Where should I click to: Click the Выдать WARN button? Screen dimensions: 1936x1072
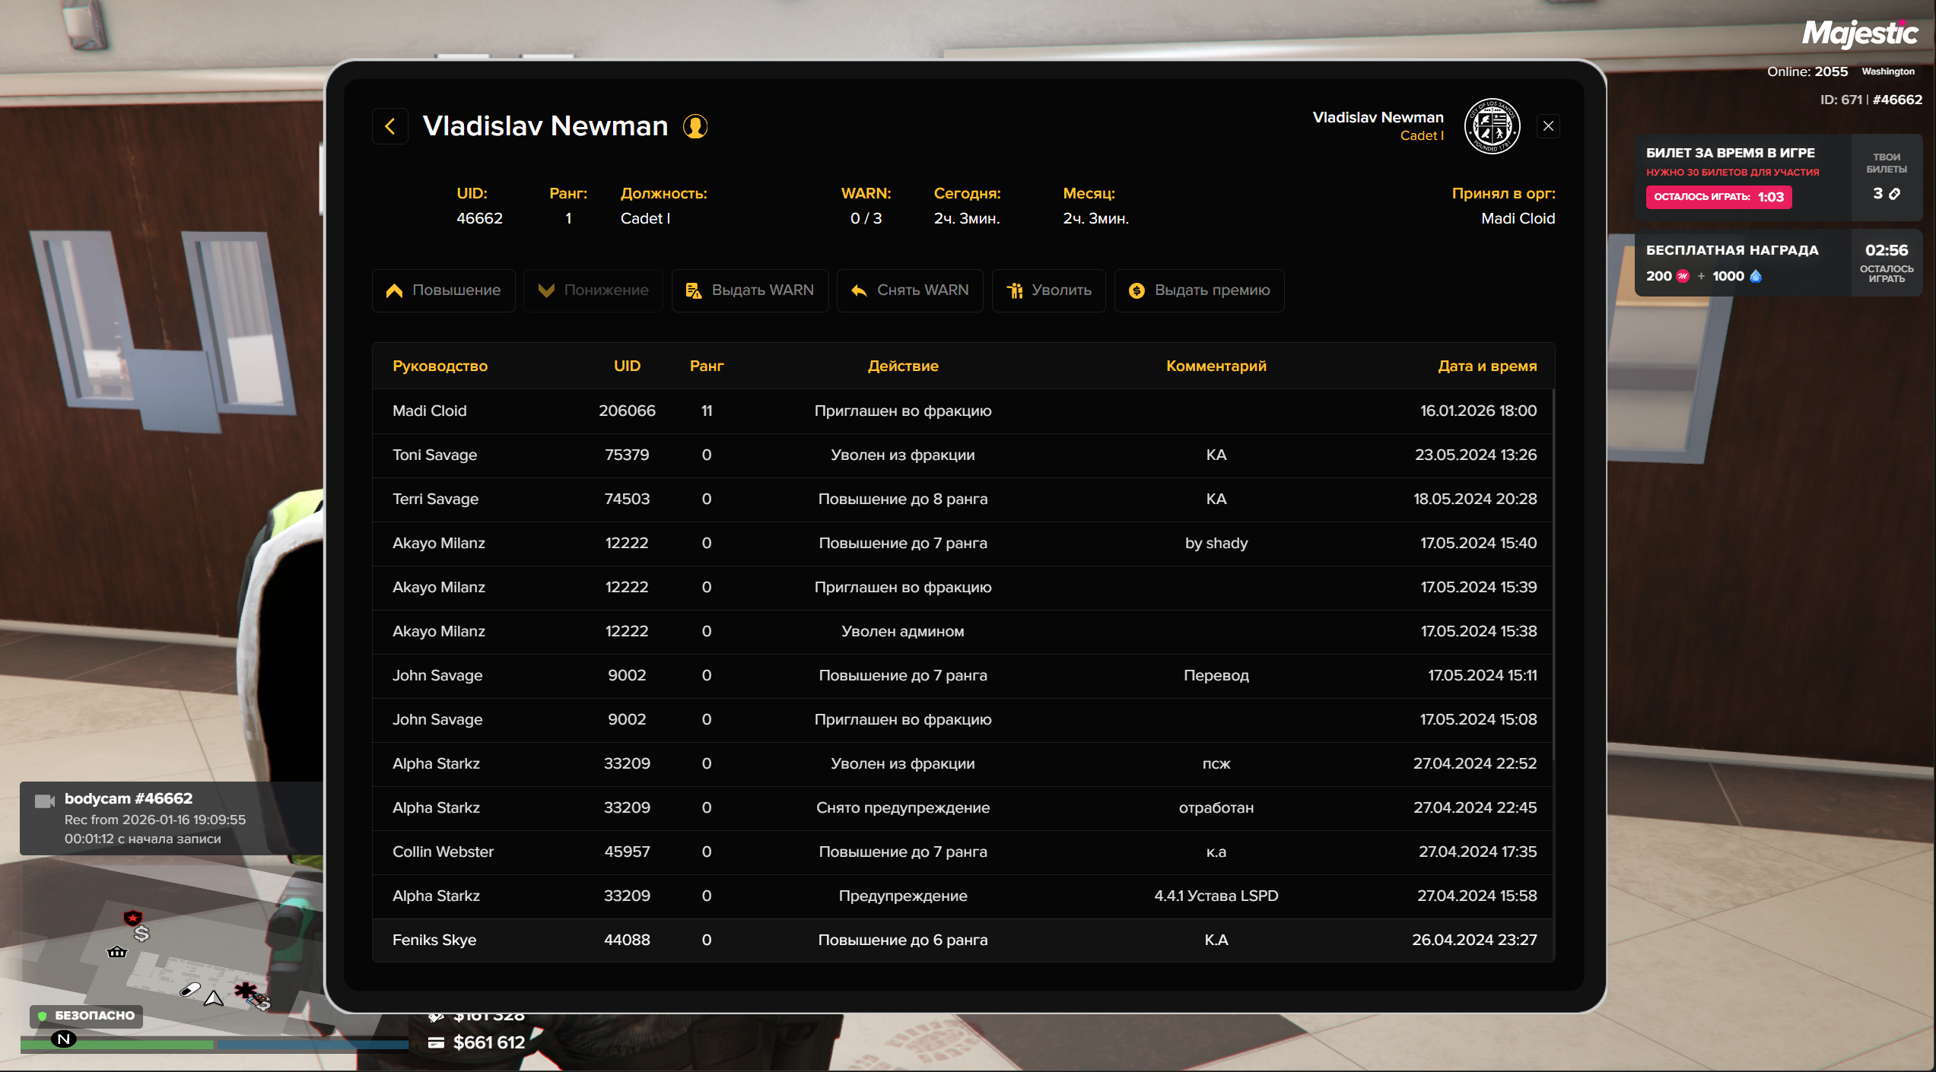click(750, 290)
